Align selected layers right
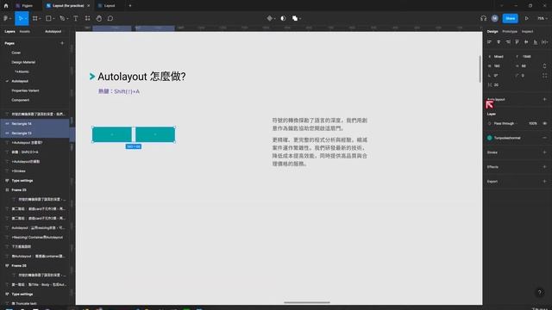Image resolution: width=552 pixels, height=310 pixels. click(508, 42)
